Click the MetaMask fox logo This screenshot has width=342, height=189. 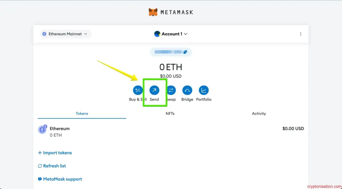tap(153, 12)
